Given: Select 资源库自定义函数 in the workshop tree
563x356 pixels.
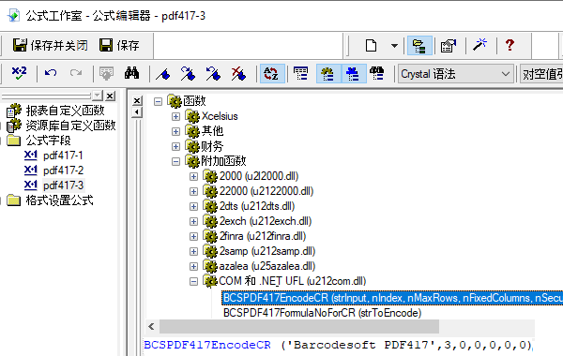Looking at the screenshot, I should [x=70, y=126].
